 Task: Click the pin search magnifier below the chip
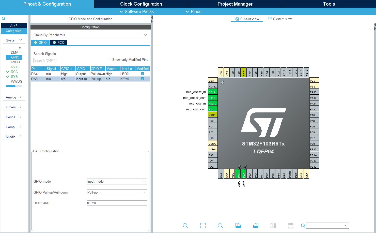[x=303, y=225]
